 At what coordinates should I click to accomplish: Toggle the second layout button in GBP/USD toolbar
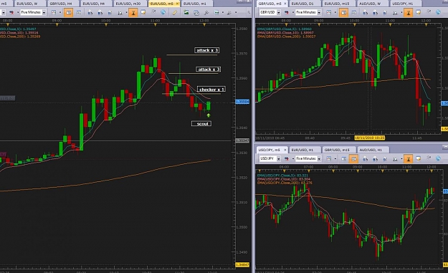[353, 12]
